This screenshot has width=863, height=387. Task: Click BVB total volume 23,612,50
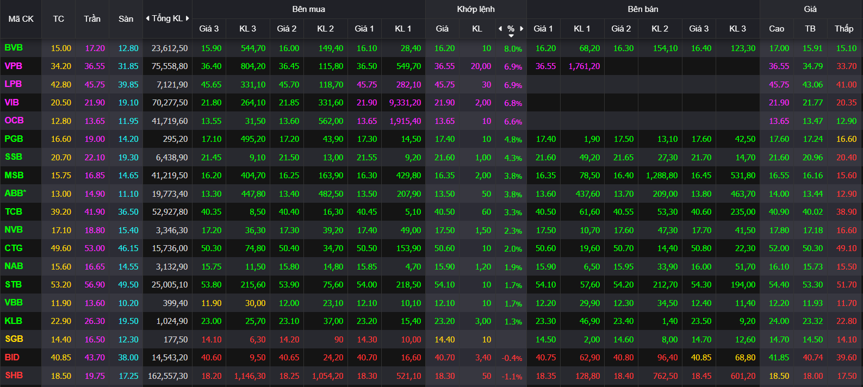170,48
